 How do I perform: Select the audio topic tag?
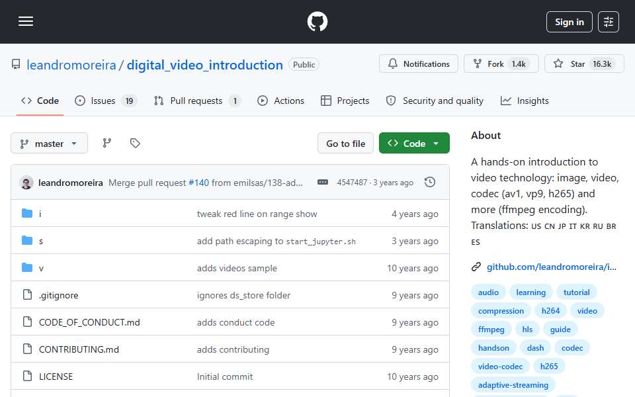click(x=488, y=292)
